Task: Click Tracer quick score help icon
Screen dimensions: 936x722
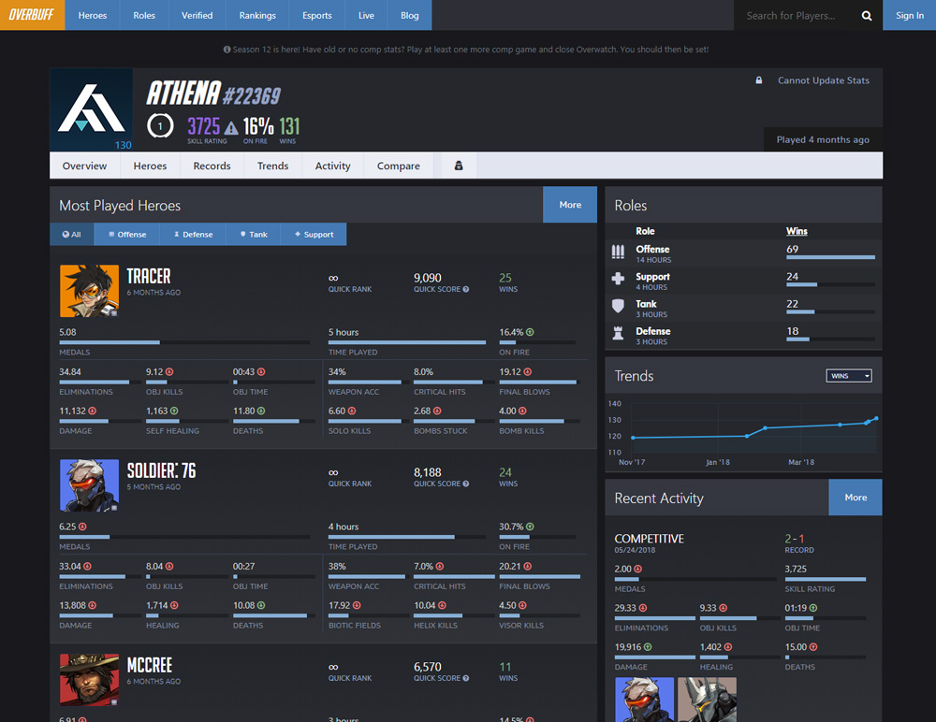Action: (x=465, y=289)
